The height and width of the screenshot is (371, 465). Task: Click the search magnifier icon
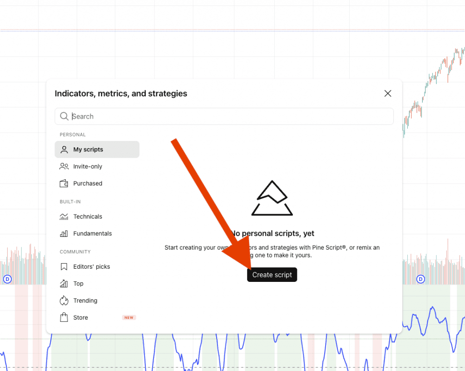click(64, 116)
